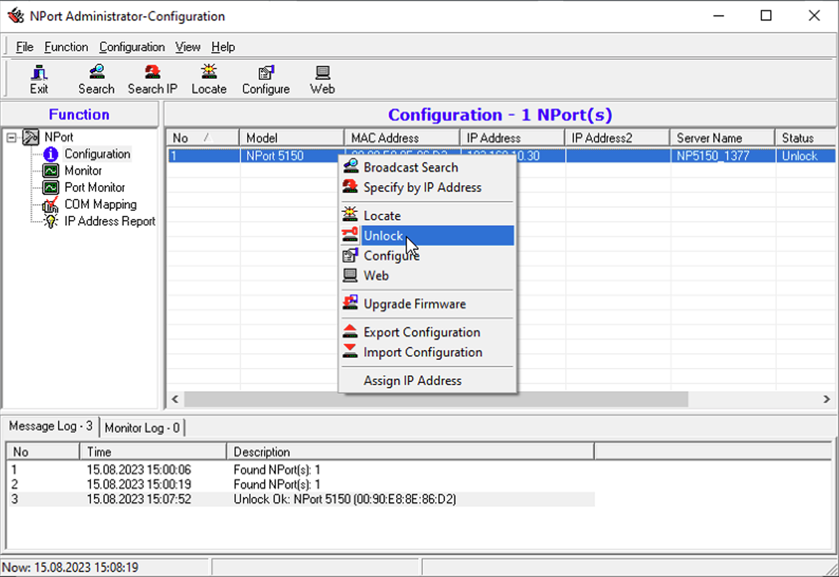Viewport: 839px width, 577px height.
Task: Click the horizontal scrollbar thumb
Action: pyautogui.click(x=436, y=399)
